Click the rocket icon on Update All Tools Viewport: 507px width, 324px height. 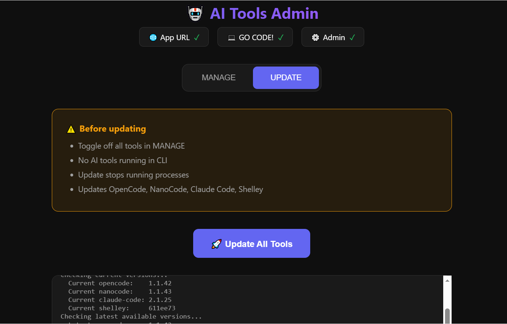(x=216, y=243)
